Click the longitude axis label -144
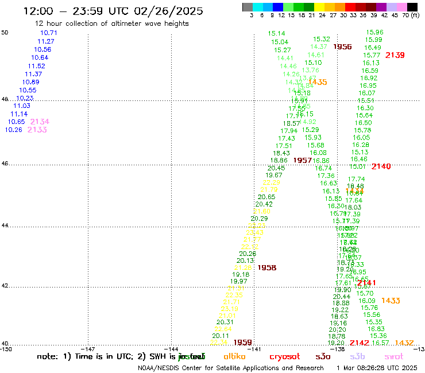The height and width of the screenshot is (373, 425). (171, 349)
